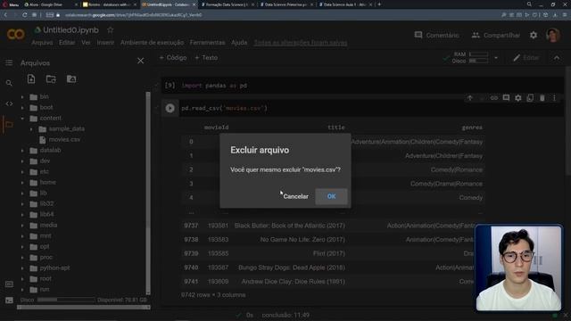The height and width of the screenshot is (321, 571).
Task: Open the table of contents sidebar icon
Action: coord(9,62)
